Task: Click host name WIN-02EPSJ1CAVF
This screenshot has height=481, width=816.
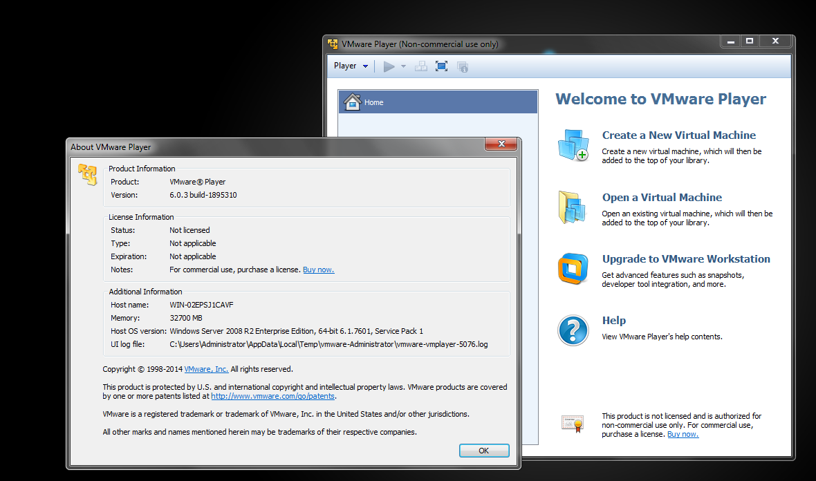Action: pyautogui.click(x=201, y=305)
